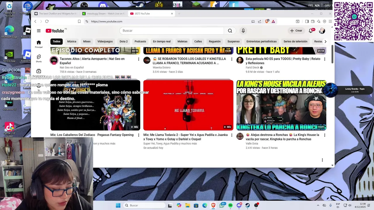The width and height of the screenshot is (374, 210).
Task: Select the Mixes filter chip
Action: (x=87, y=41)
